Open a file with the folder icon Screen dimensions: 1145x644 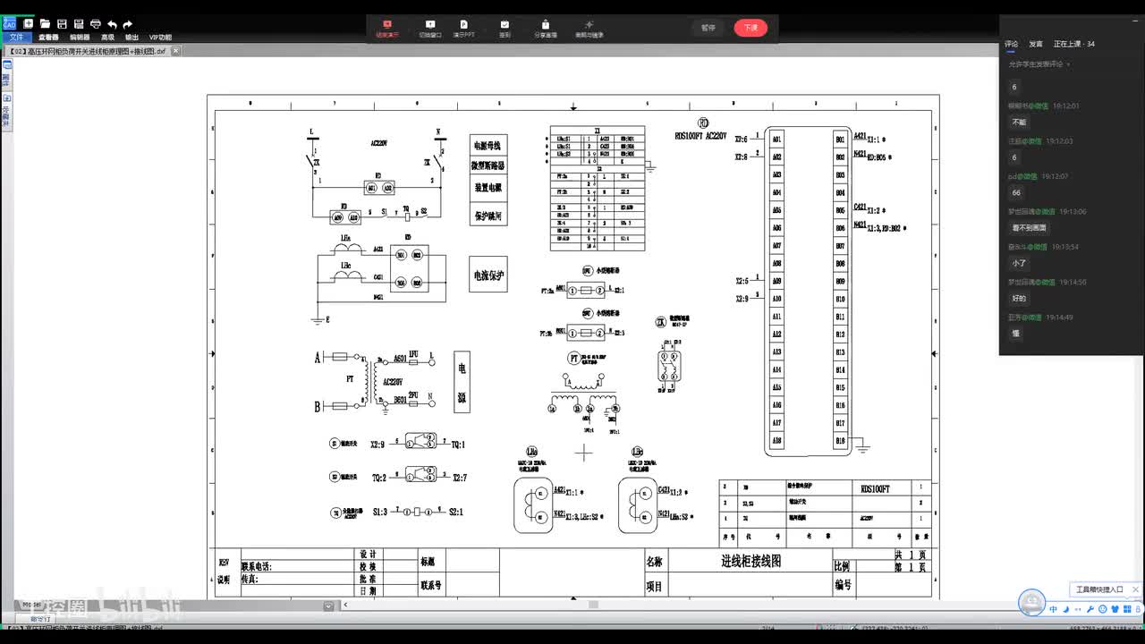(x=45, y=24)
